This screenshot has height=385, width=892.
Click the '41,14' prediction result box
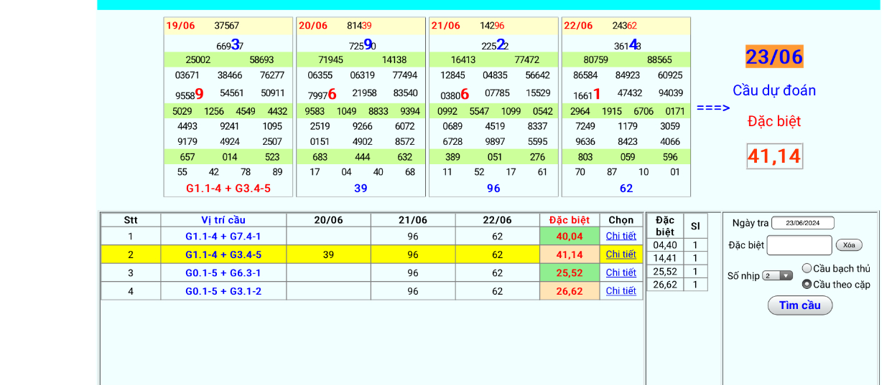774,156
